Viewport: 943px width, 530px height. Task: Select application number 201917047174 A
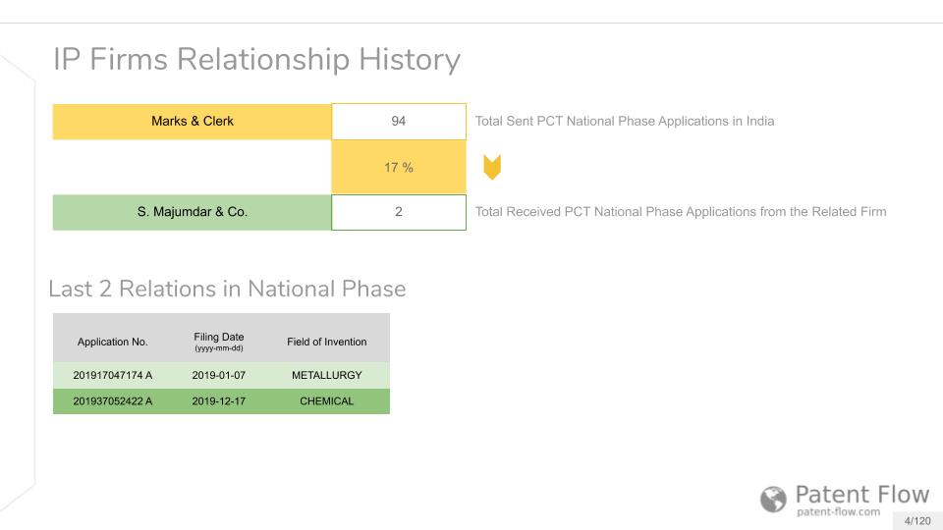(x=112, y=375)
